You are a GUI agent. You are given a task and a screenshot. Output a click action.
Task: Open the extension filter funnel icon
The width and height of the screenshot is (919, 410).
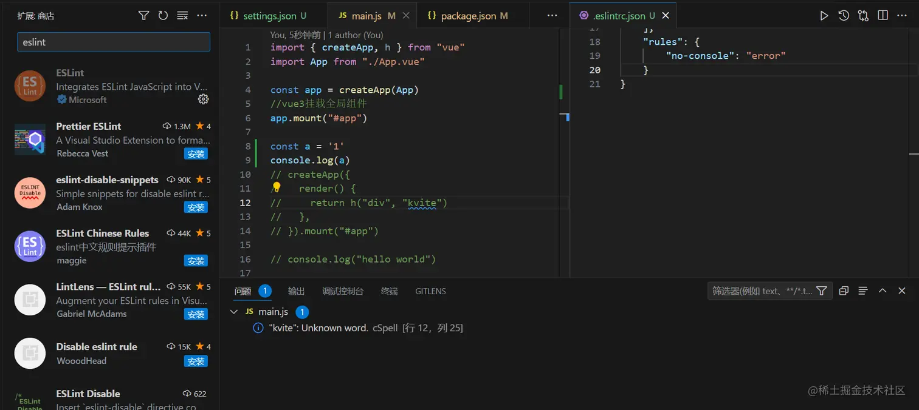point(143,16)
